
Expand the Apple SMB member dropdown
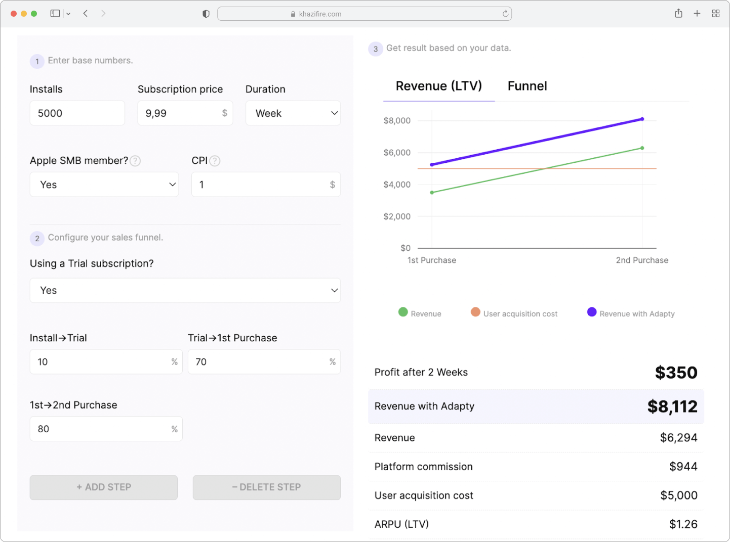pyautogui.click(x=104, y=185)
